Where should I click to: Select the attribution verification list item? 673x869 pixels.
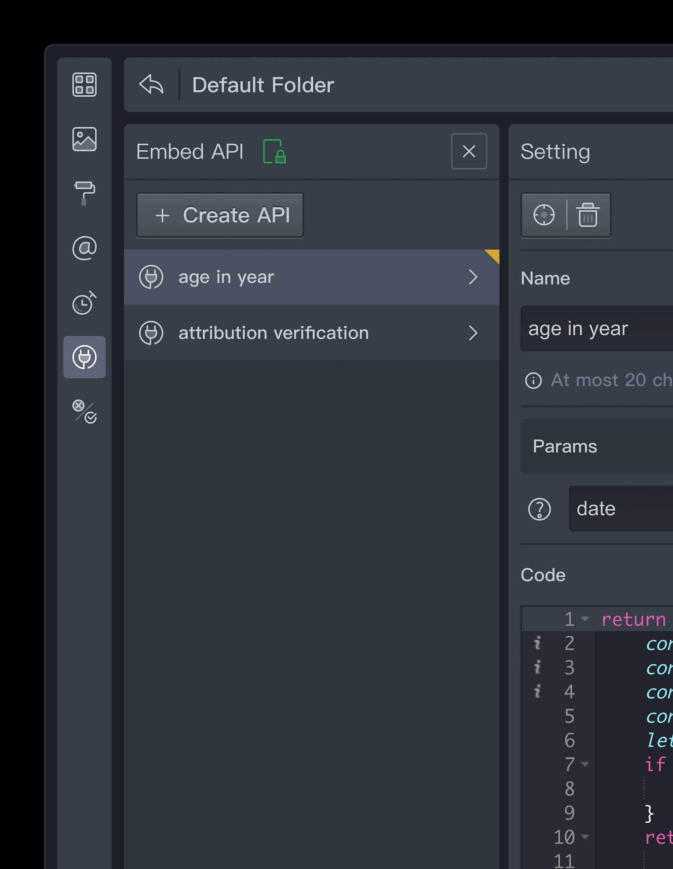click(x=273, y=333)
